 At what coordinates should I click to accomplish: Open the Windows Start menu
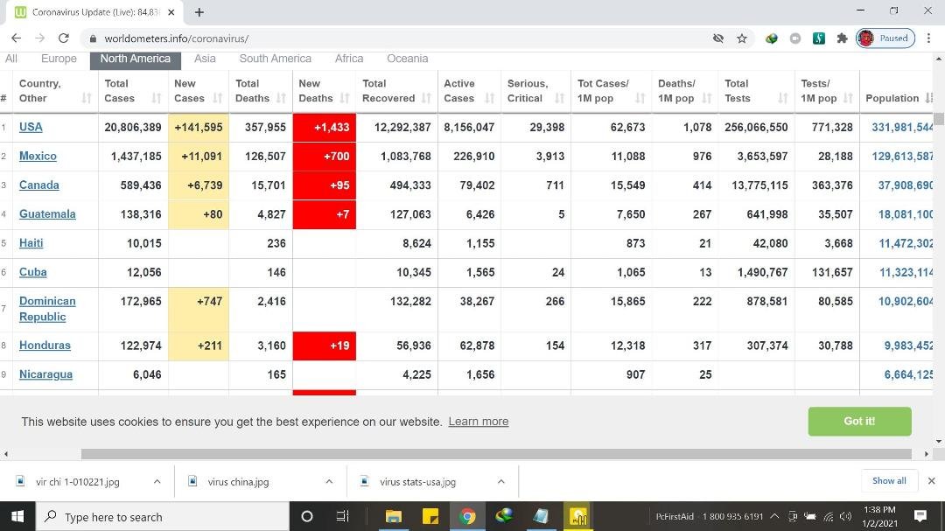pyautogui.click(x=17, y=516)
